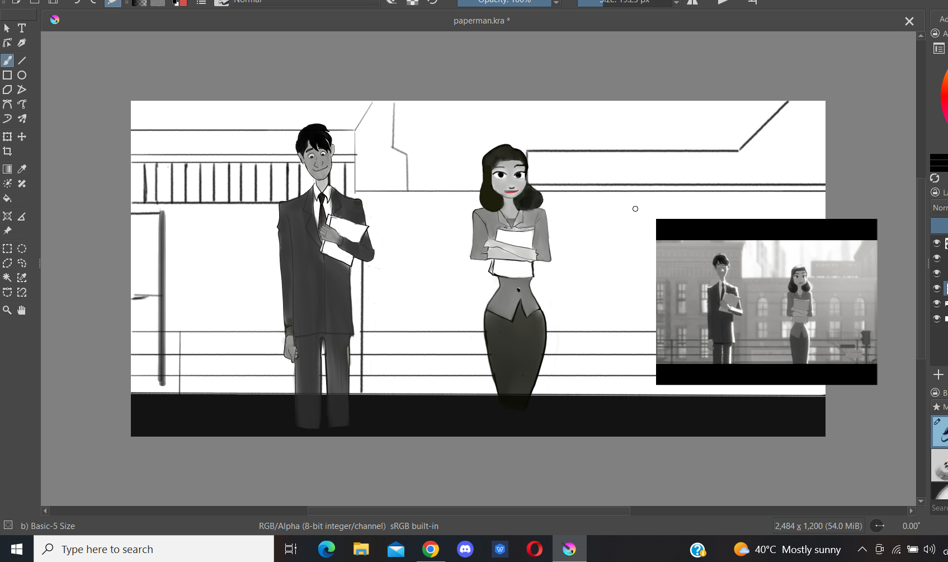Click the Paperman reference image thumbnail

(766, 302)
